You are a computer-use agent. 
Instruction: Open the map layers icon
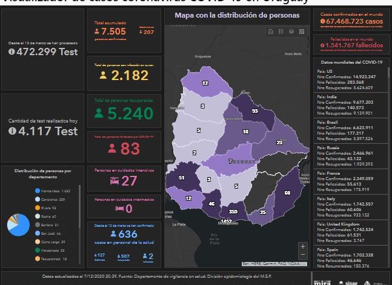[x=291, y=32]
